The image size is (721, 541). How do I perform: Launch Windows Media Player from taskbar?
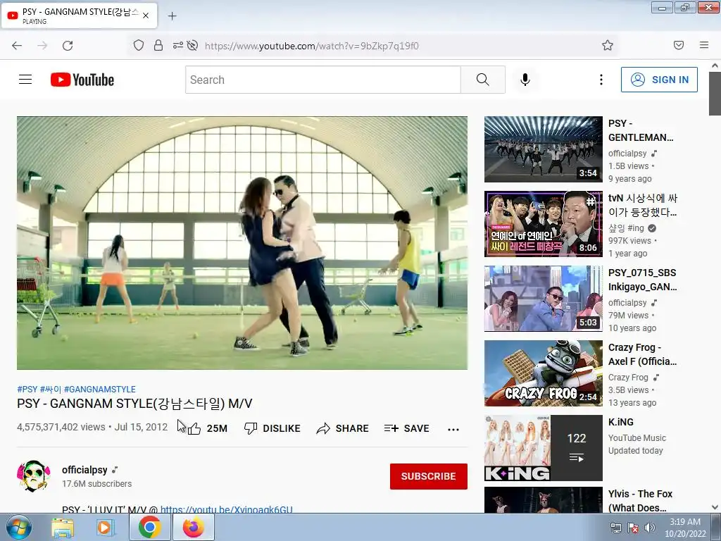coord(106,528)
